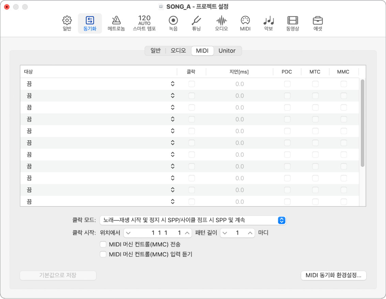Image resolution: width=386 pixels, height=299 pixels.
Task: Enable MMC checkbox in sixth row
Action: pos(344,143)
